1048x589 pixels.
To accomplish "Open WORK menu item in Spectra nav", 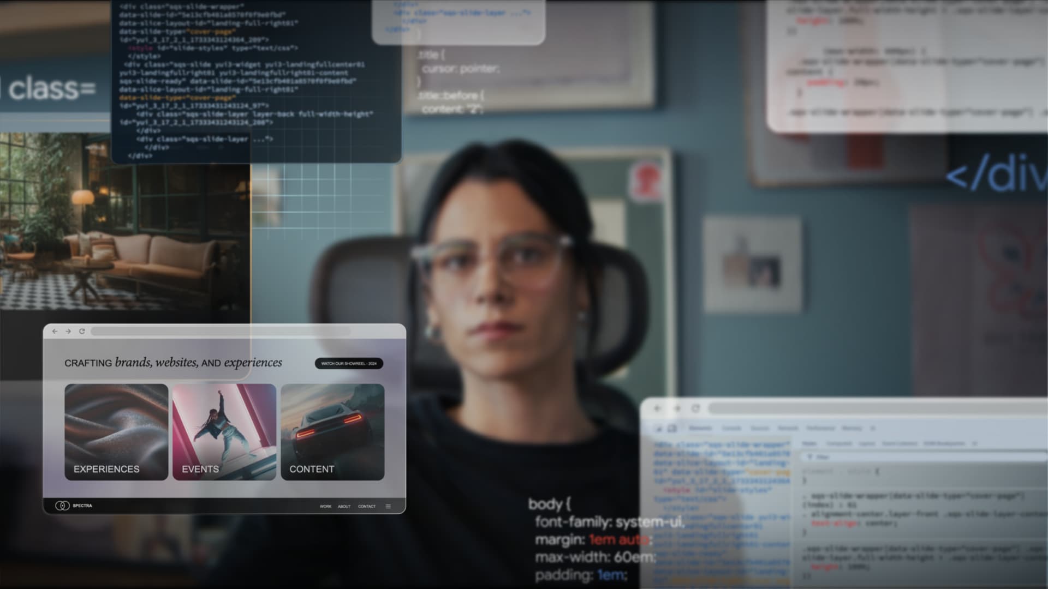I will coord(325,506).
